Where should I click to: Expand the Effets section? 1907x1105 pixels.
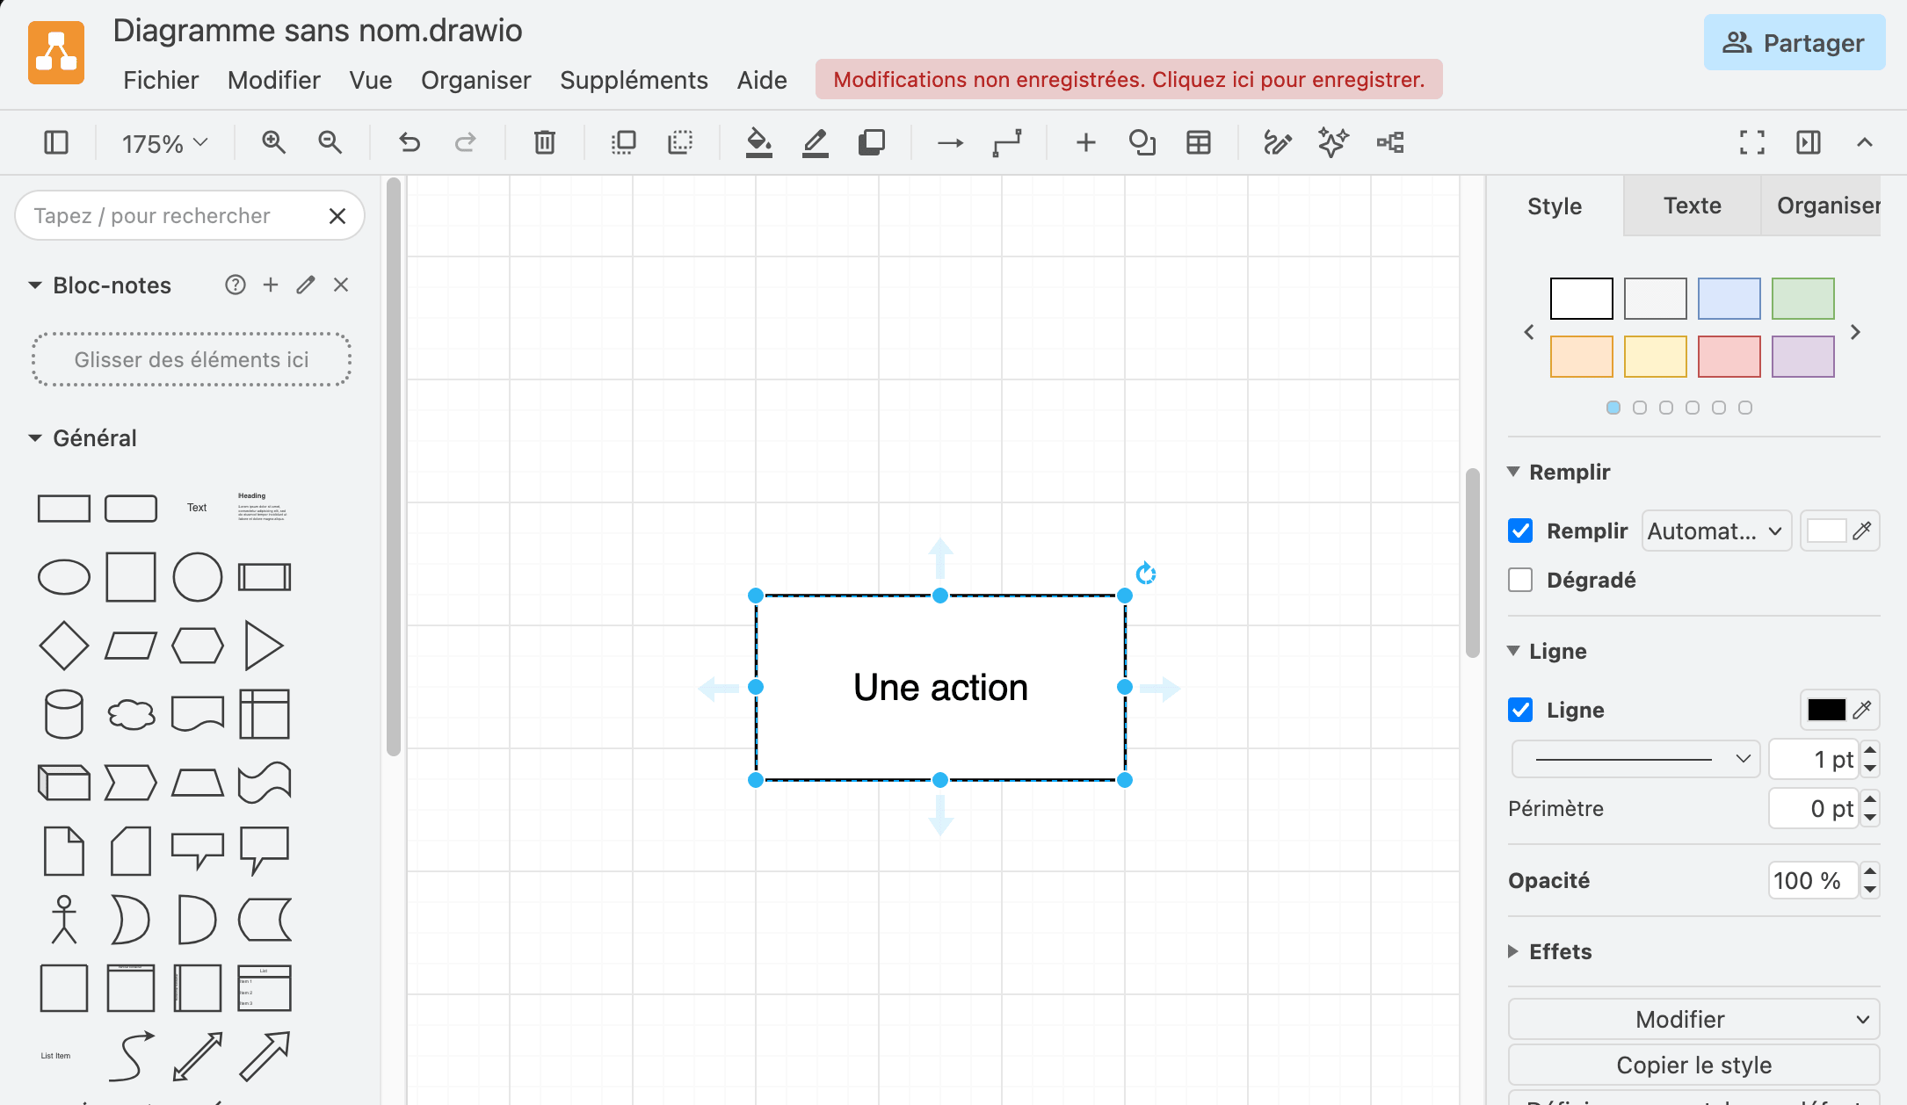(1550, 951)
